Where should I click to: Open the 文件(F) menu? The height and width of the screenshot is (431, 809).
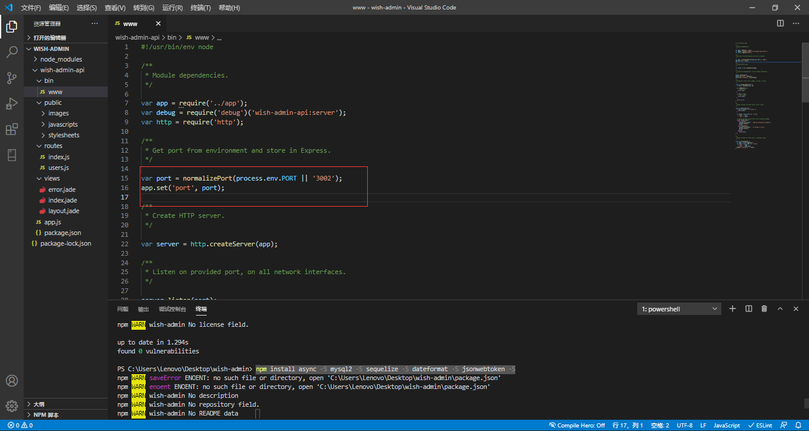point(31,8)
